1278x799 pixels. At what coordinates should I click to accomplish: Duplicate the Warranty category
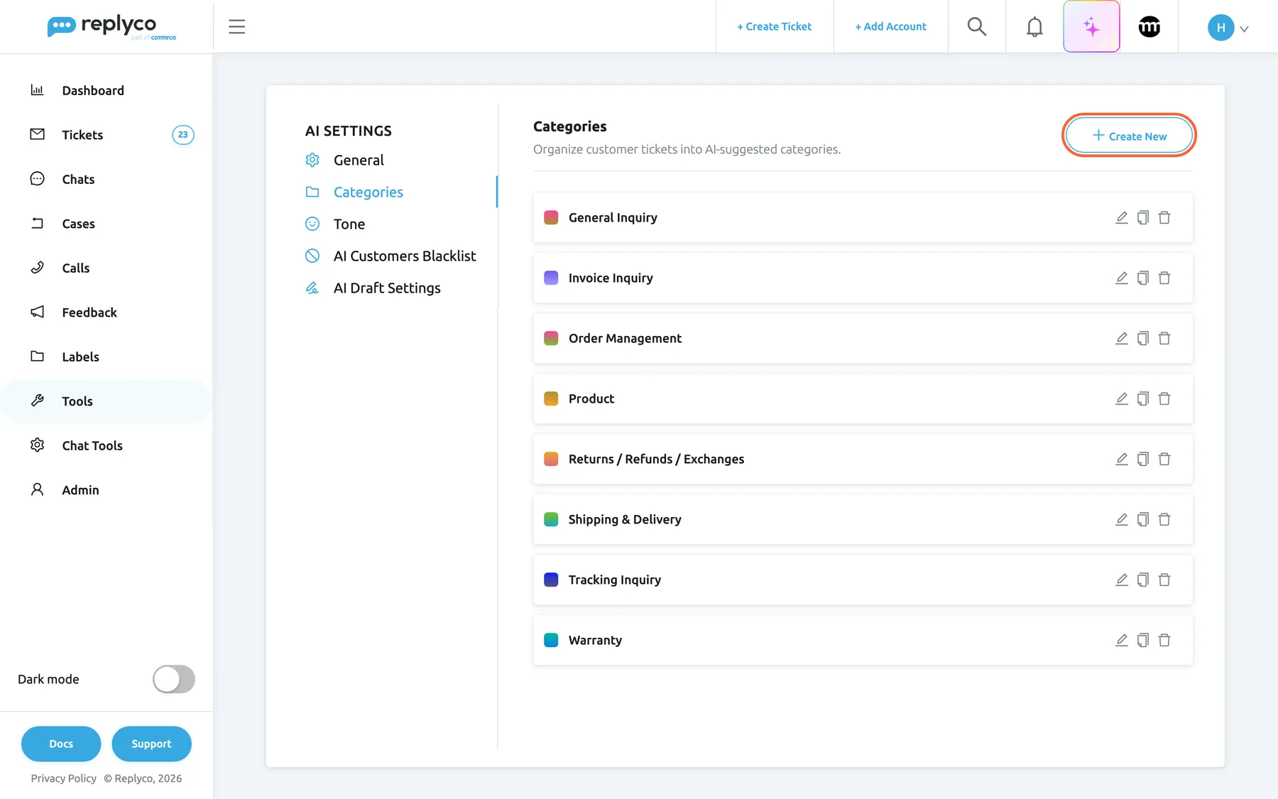click(1143, 640)
